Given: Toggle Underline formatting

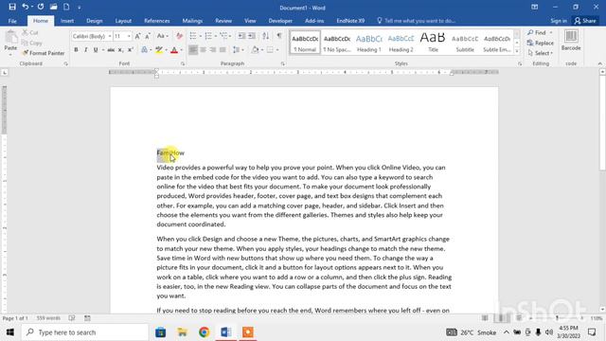Looking at the screenshot, I should click(96, 50).
